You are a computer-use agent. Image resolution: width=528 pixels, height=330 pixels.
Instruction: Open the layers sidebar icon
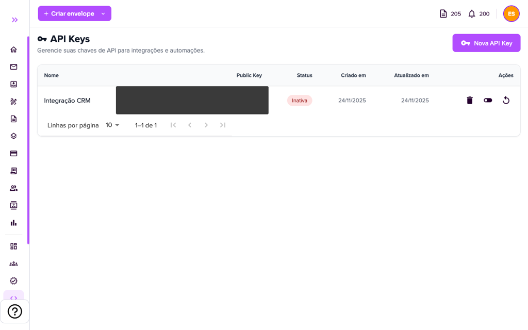[13, 136]
